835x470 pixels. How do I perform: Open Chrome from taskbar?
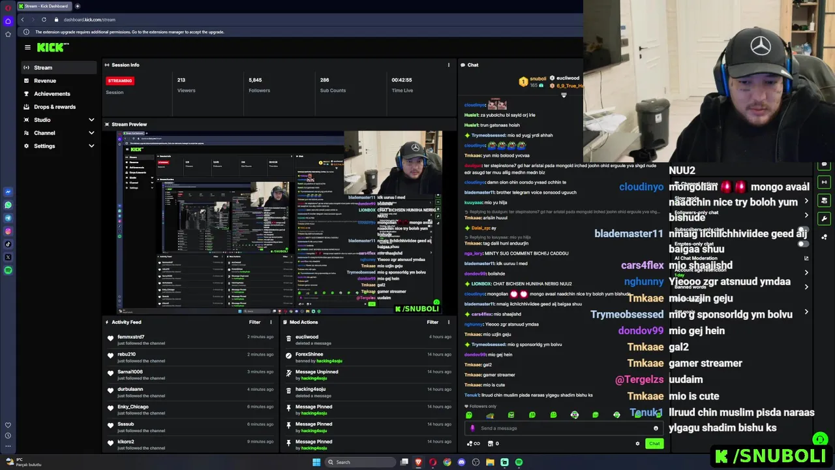pos(447,462)
